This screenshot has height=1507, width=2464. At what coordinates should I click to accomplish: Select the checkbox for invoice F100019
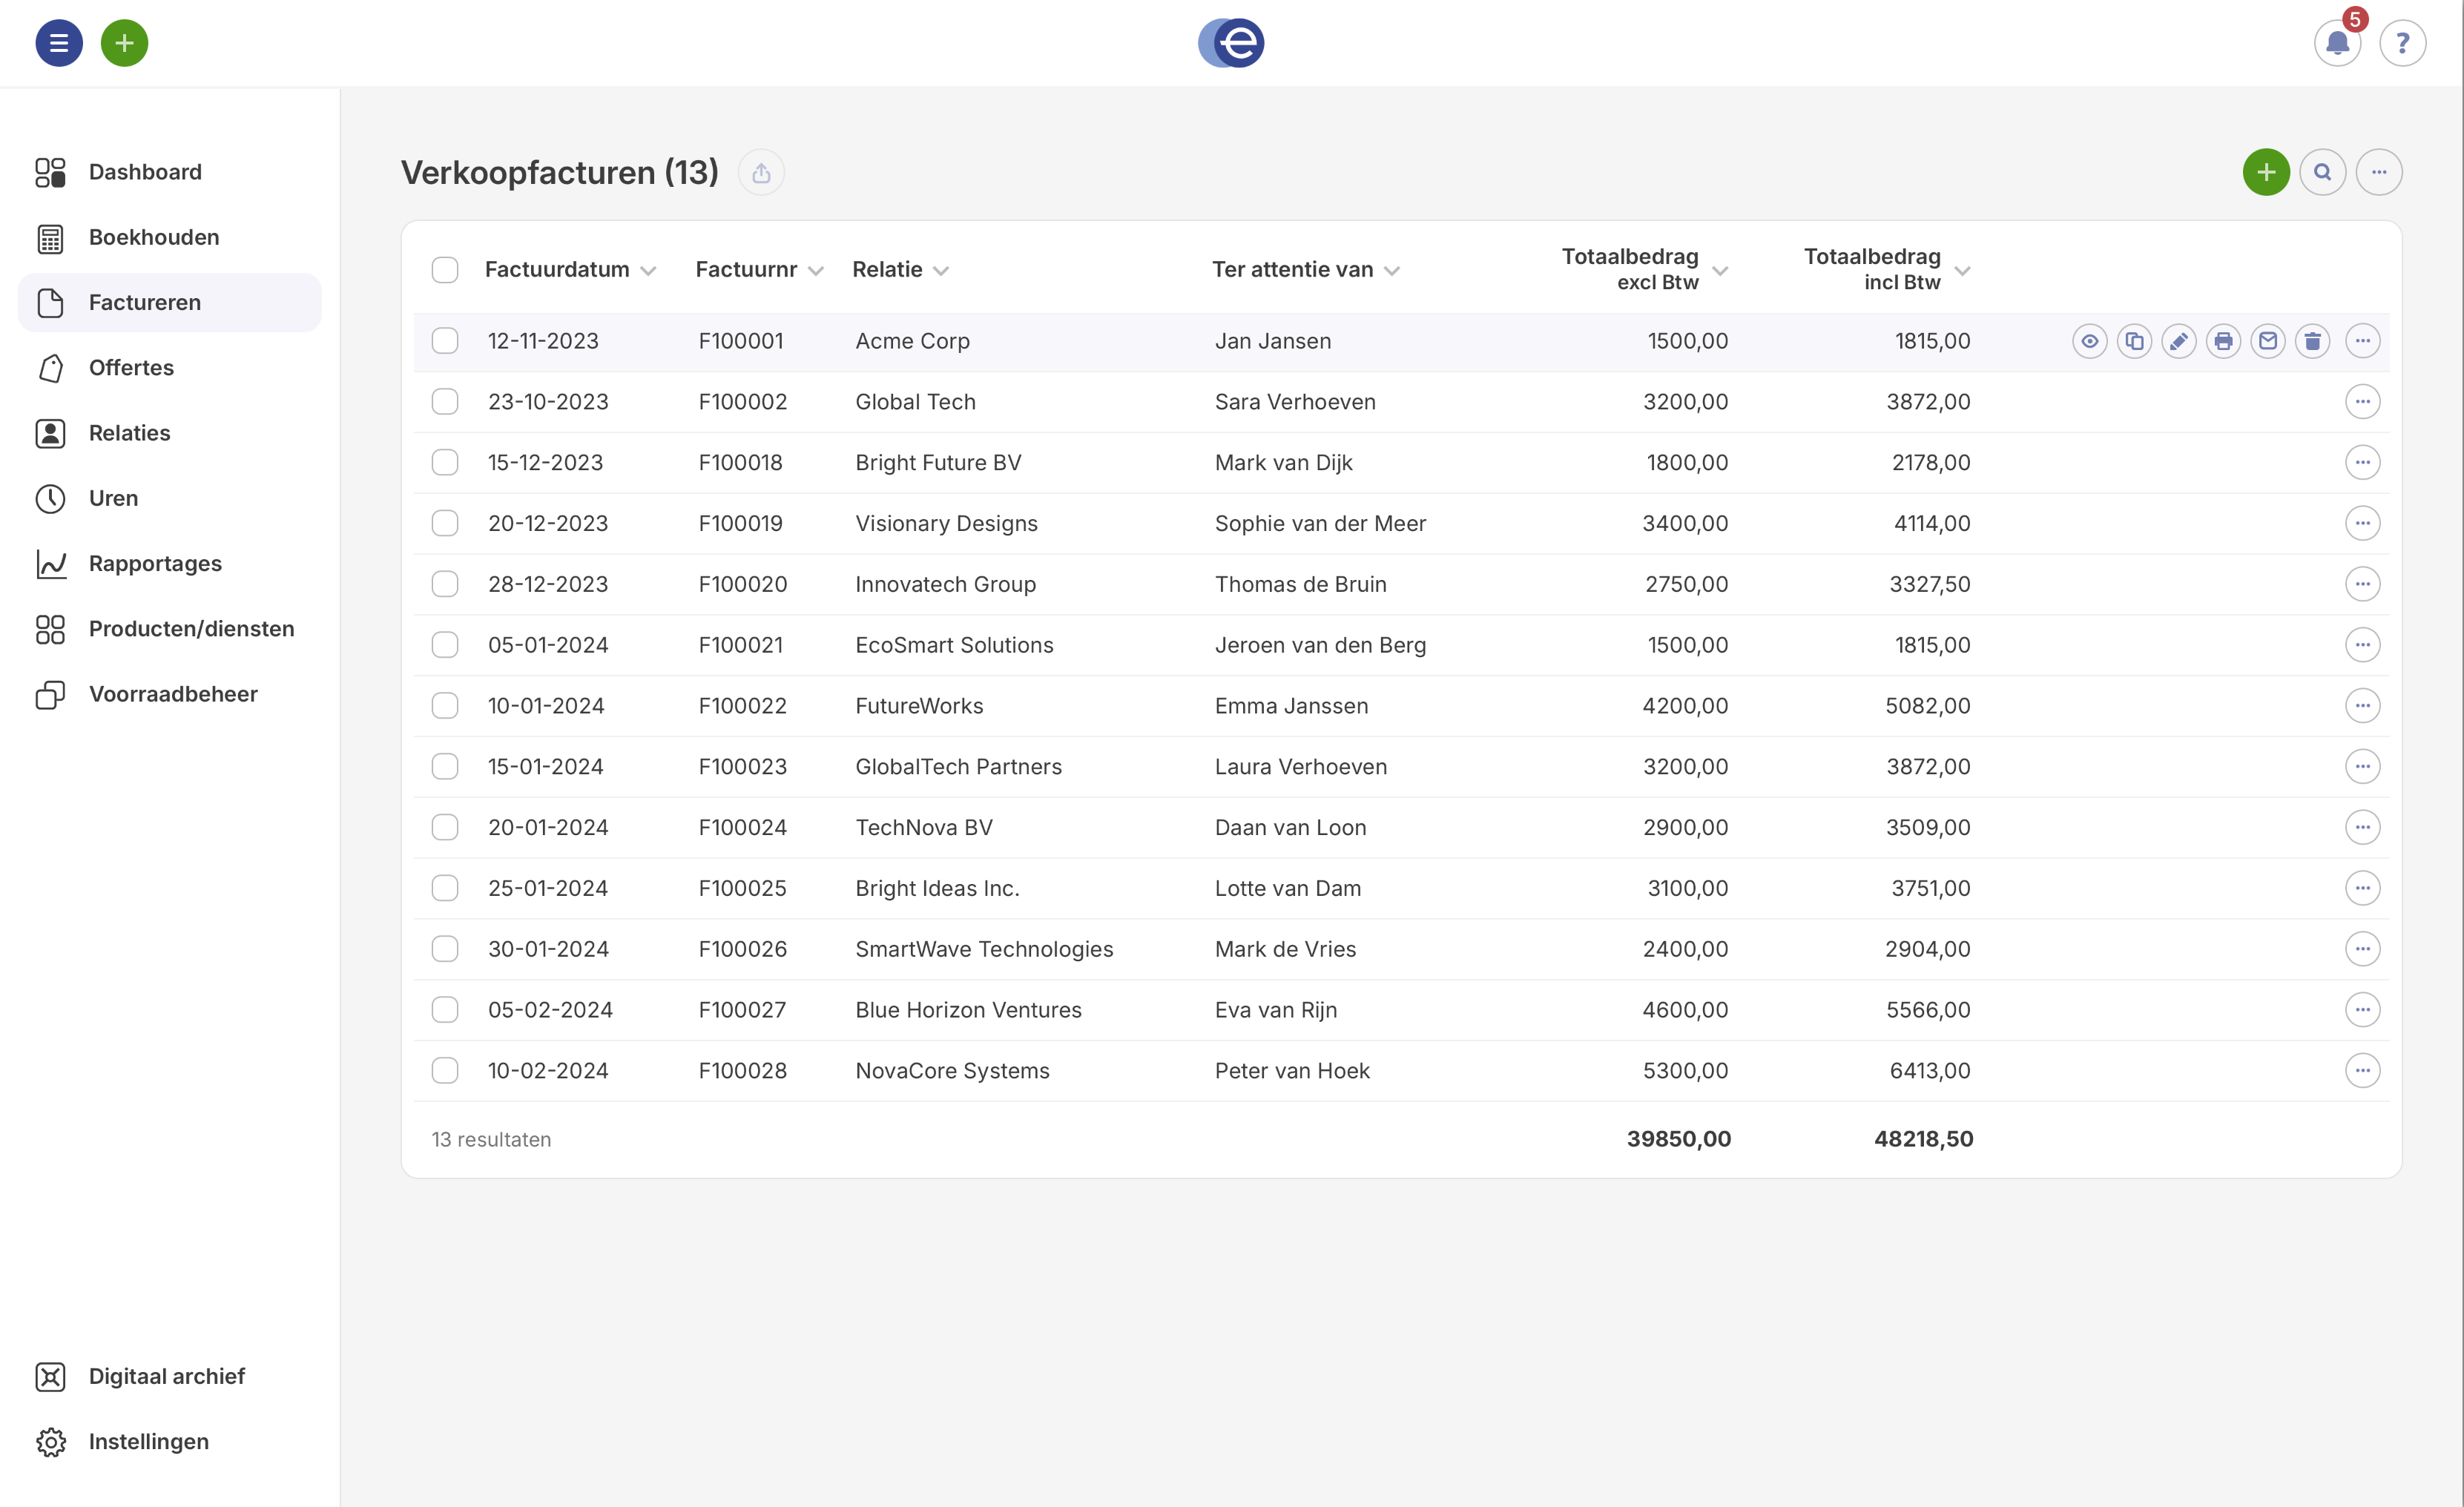click(445, 523)
